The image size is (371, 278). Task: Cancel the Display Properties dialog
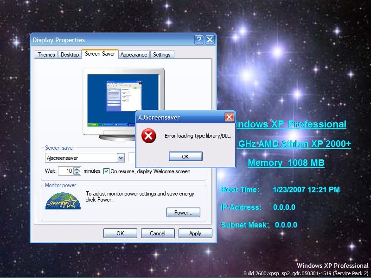(158, 234)
